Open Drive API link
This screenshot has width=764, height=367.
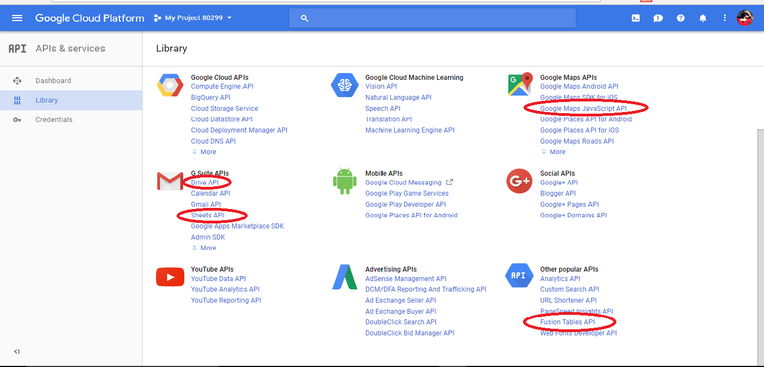tap(205, 182)
